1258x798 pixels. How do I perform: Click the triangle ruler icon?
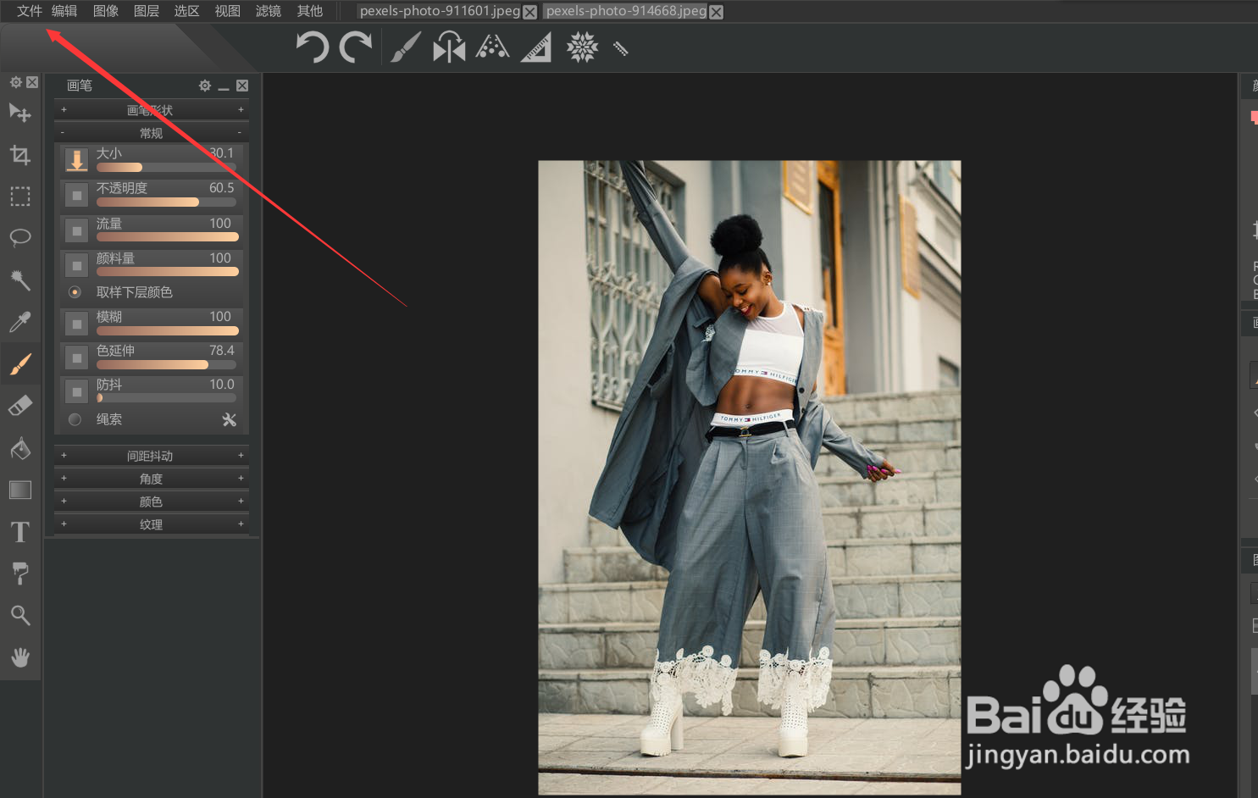click(x=536, y=47)
